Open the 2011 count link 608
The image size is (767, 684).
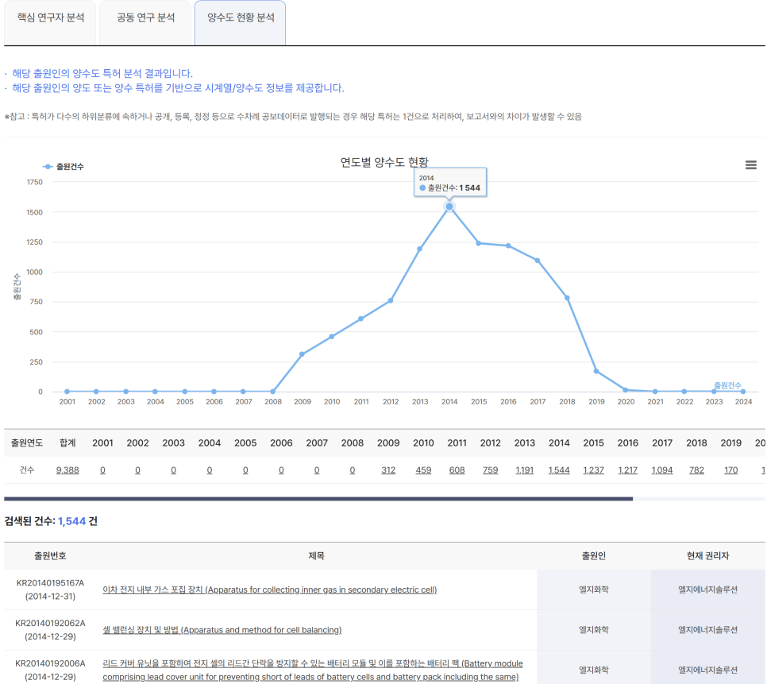point(457,470)
